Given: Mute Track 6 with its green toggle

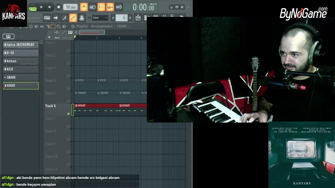Looking at the screenshot, I should tap(69, 114).
